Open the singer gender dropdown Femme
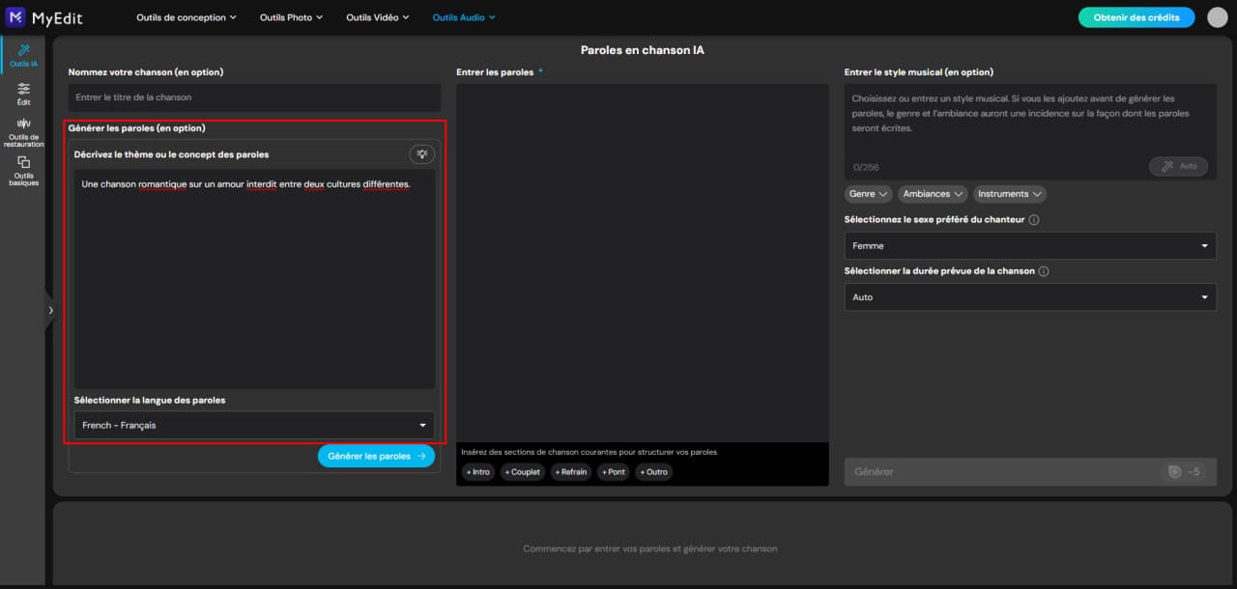Image resolution: width=1237 pixels, height=589 pixels. point(1030,245)
